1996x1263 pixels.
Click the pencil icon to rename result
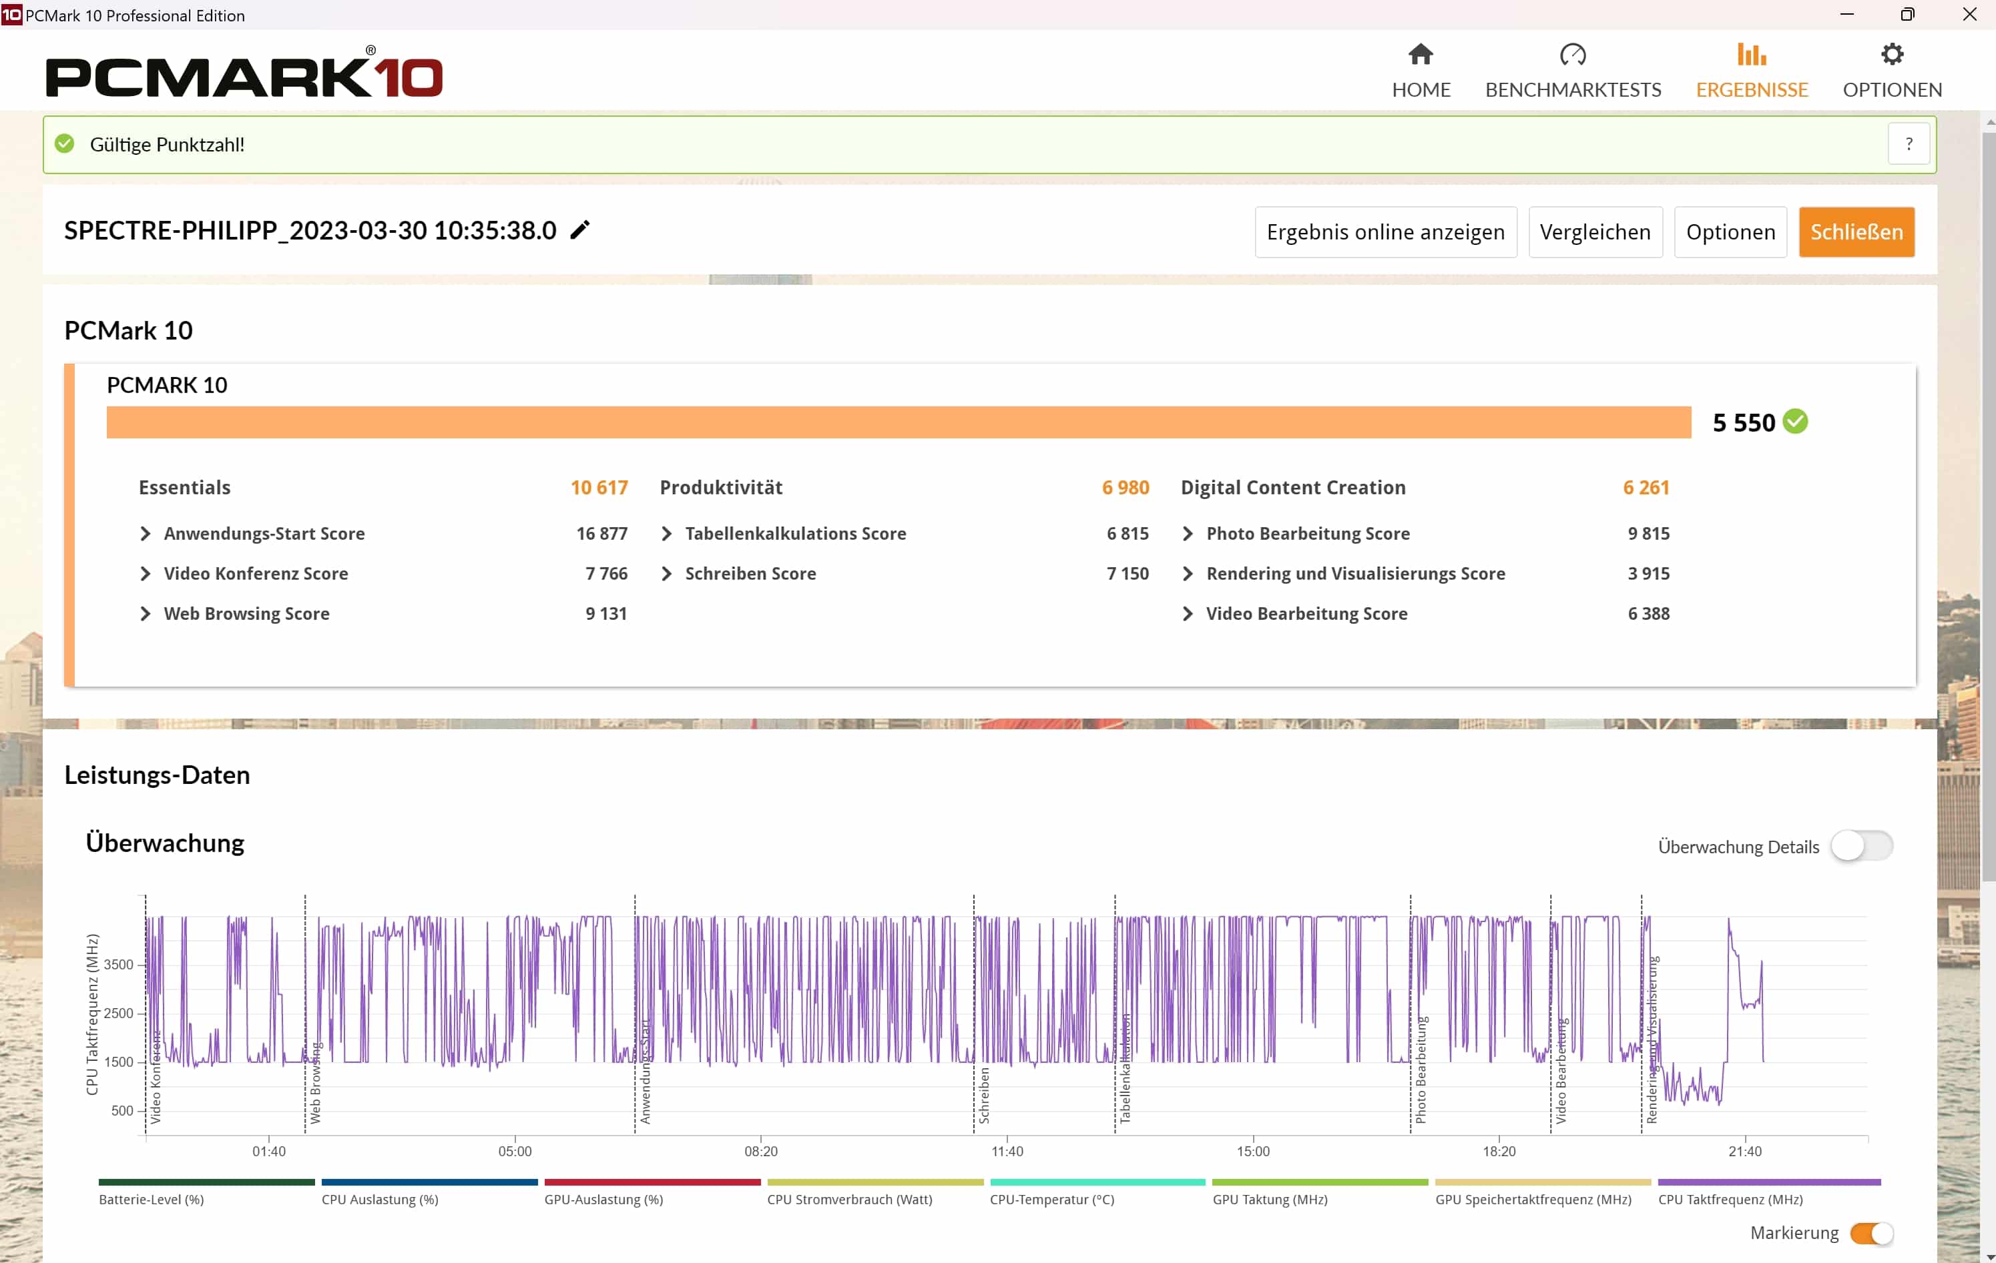pyautogui.click(x=580, y=230)
